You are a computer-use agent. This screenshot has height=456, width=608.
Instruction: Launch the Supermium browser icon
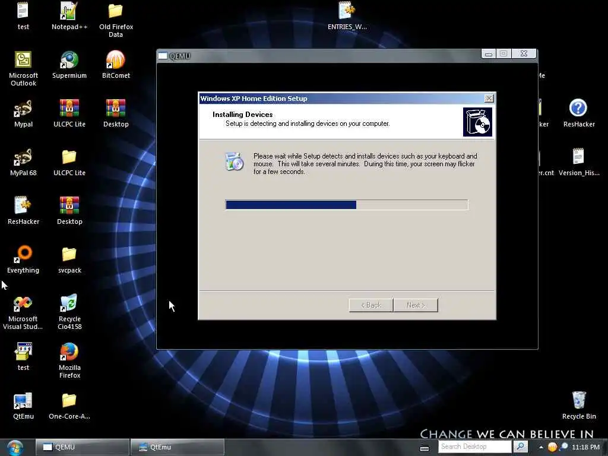pyautogui.click(x=69, y=60)
